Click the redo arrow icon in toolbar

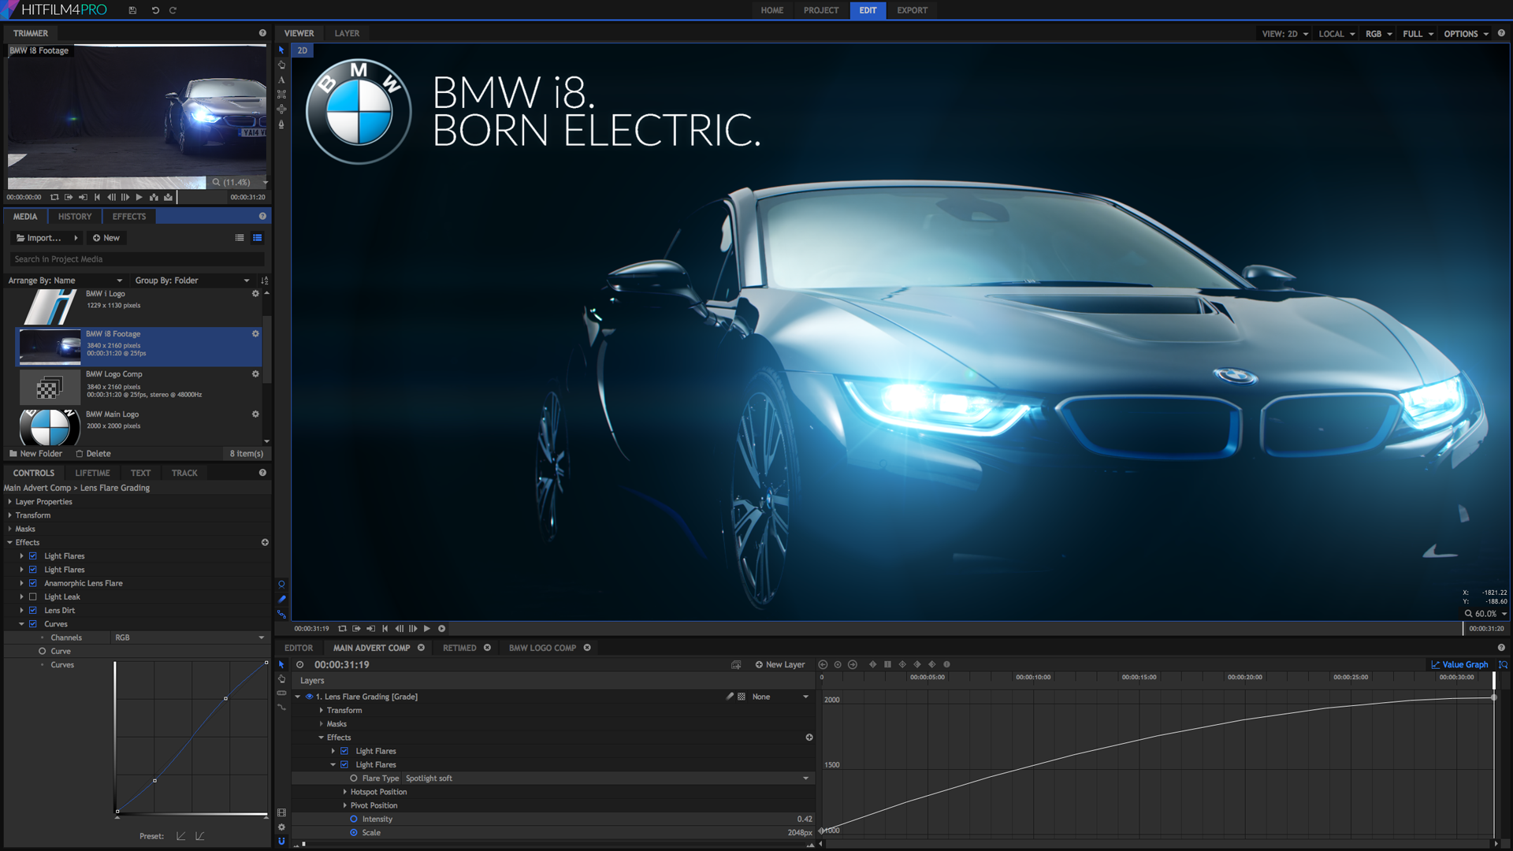click(172, 10)
